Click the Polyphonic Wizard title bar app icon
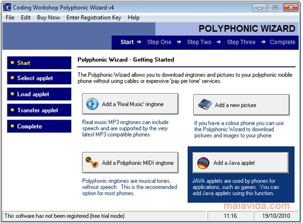The width and height of the screenshot is (303, 223). (x=7, y=7)
